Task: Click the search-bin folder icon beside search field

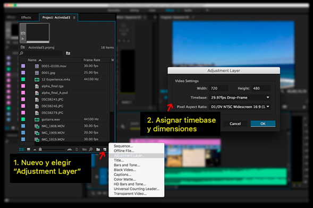Action: (68, 53)
